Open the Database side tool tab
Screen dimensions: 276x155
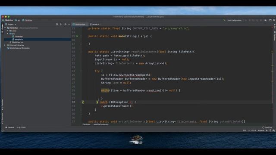pos(274,36)
